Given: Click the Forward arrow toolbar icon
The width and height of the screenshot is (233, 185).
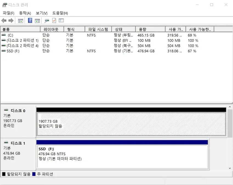Looking at the screenshot, I should (x=11, y=21).
